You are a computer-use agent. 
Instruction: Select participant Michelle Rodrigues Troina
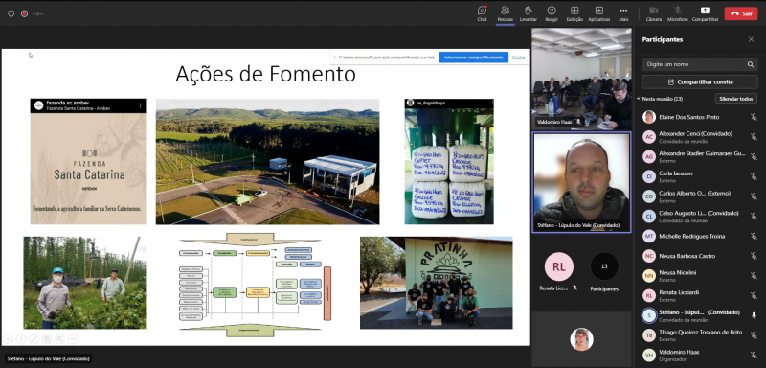point(700,236)
